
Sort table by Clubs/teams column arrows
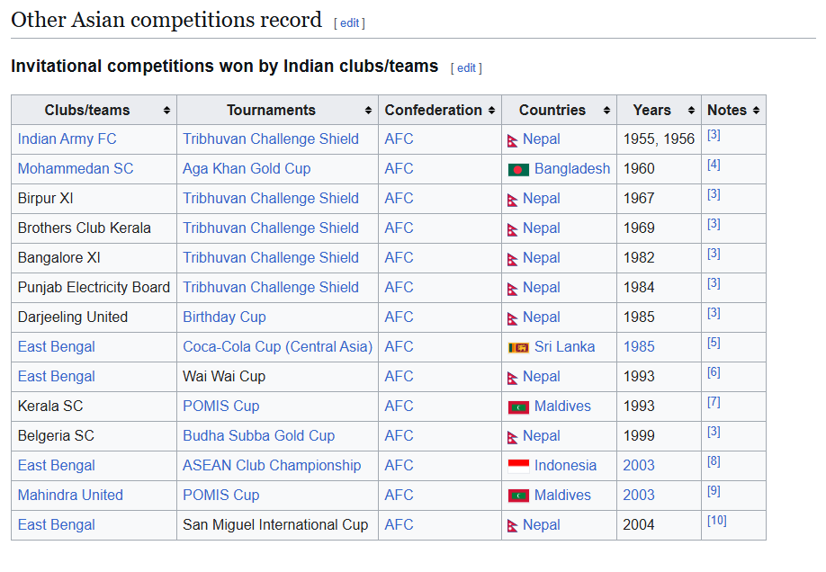(x=166, y=110)
